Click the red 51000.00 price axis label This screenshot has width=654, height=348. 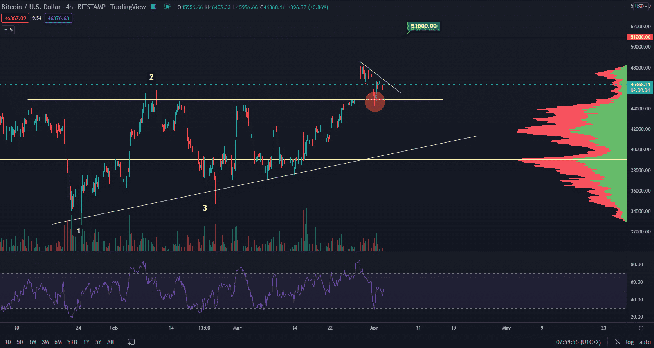pyautogui.click(x=640, y=37)
